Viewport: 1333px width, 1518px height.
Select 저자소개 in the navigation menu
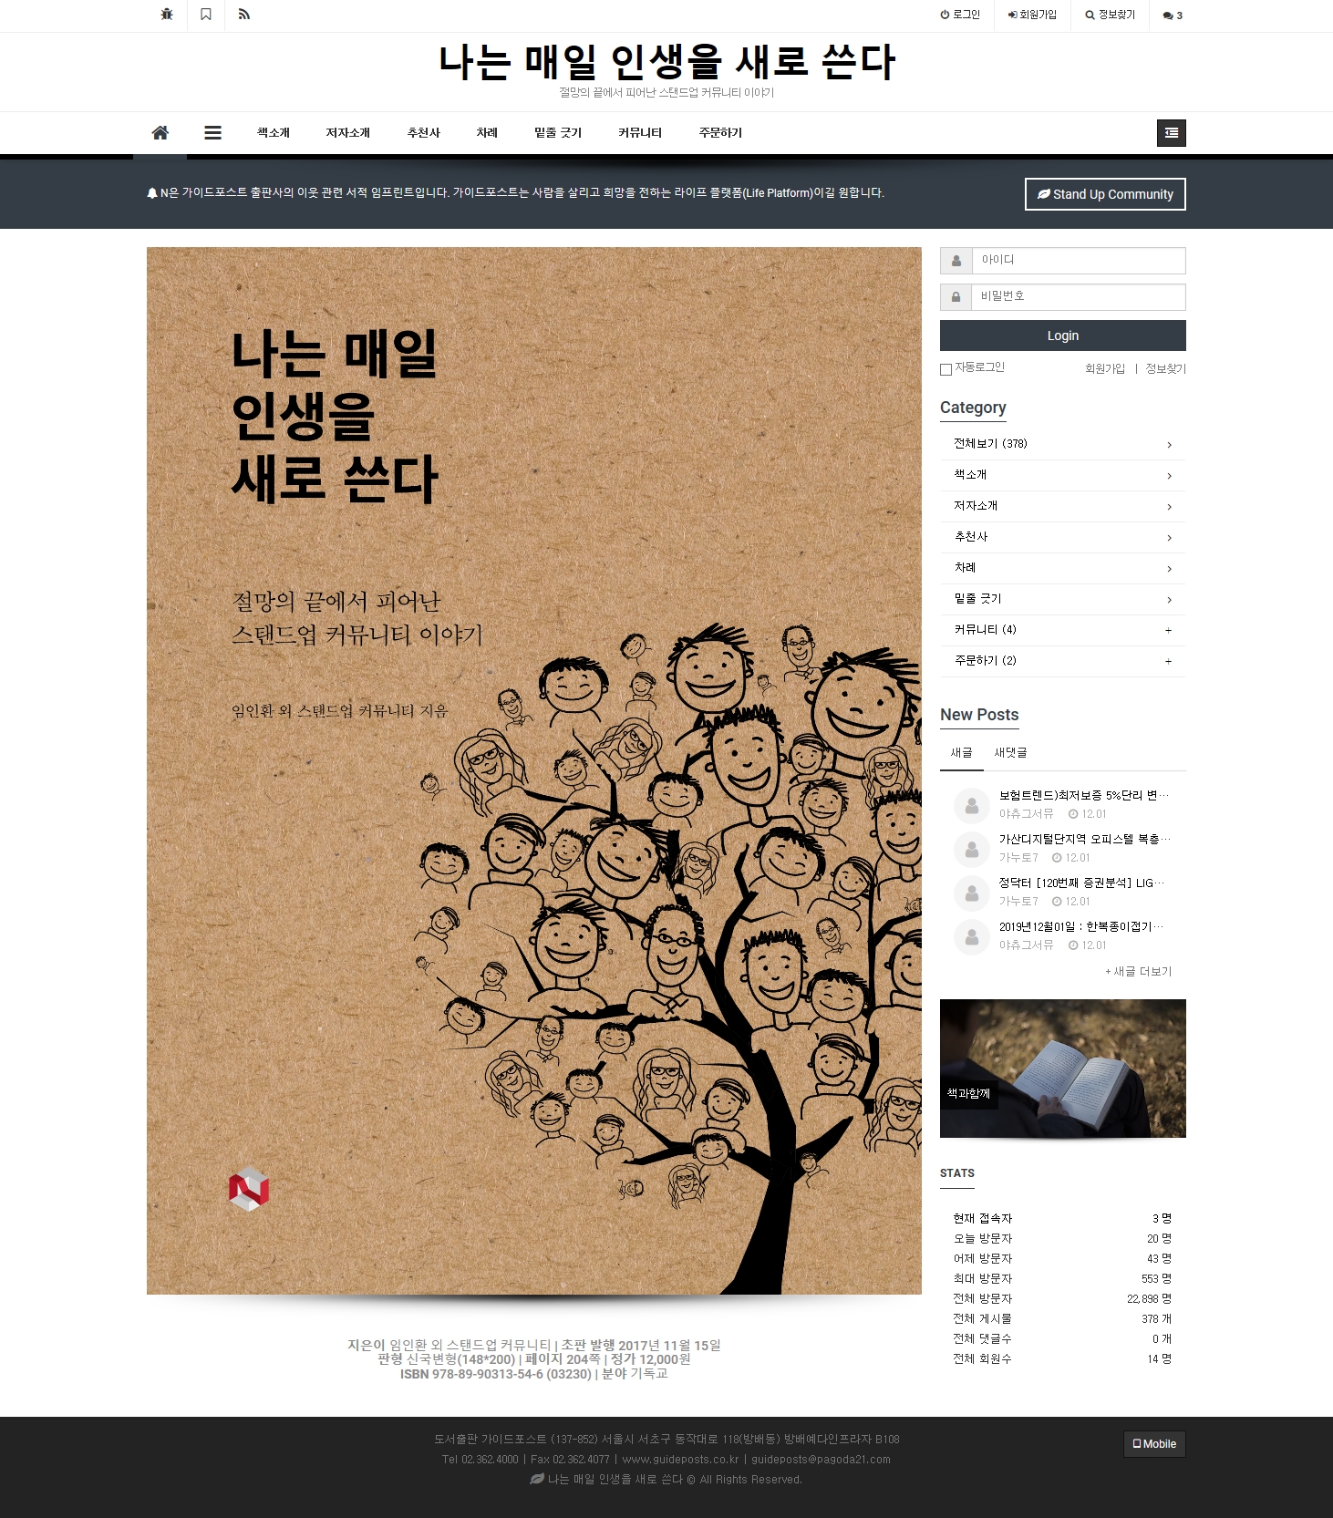pos(347,133)
